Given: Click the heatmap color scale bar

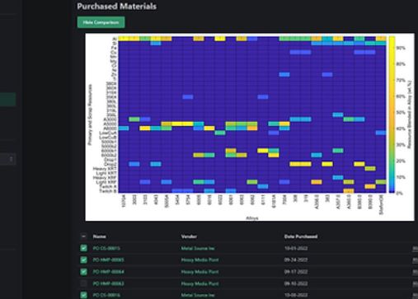Looking at the screenshot, I should tap(392, 114).
